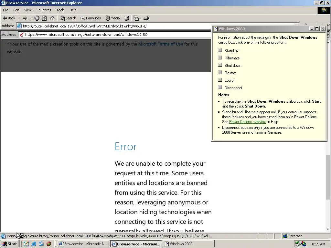Viewport: 331px width, 248px height.
Task: Open the Media pane from the toolbar
Action: (112, 18)
